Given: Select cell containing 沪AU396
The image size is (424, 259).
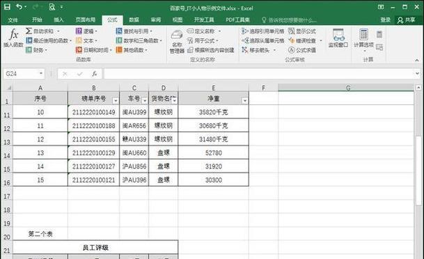Looking at the screenshot, I should pos(134,180).
